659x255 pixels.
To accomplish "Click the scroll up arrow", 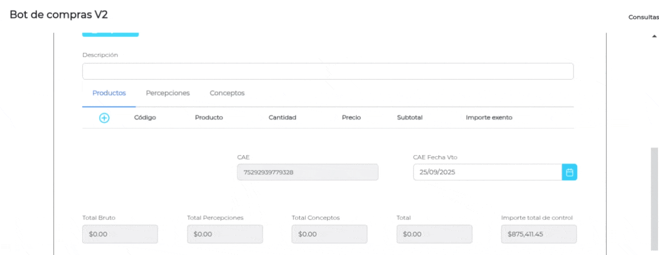I will point(654,37).
